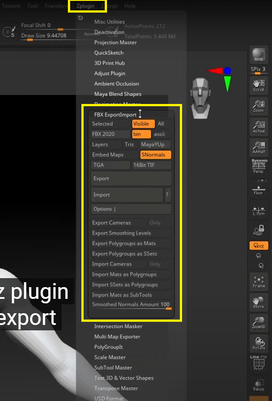
Task: Click the Actual size icon
Action: 259,127
